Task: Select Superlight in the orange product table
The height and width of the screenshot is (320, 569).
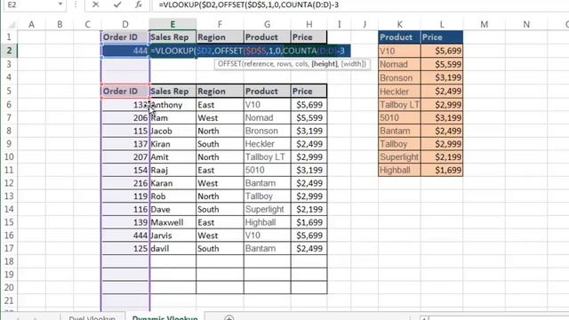Action: click(399, 157)
